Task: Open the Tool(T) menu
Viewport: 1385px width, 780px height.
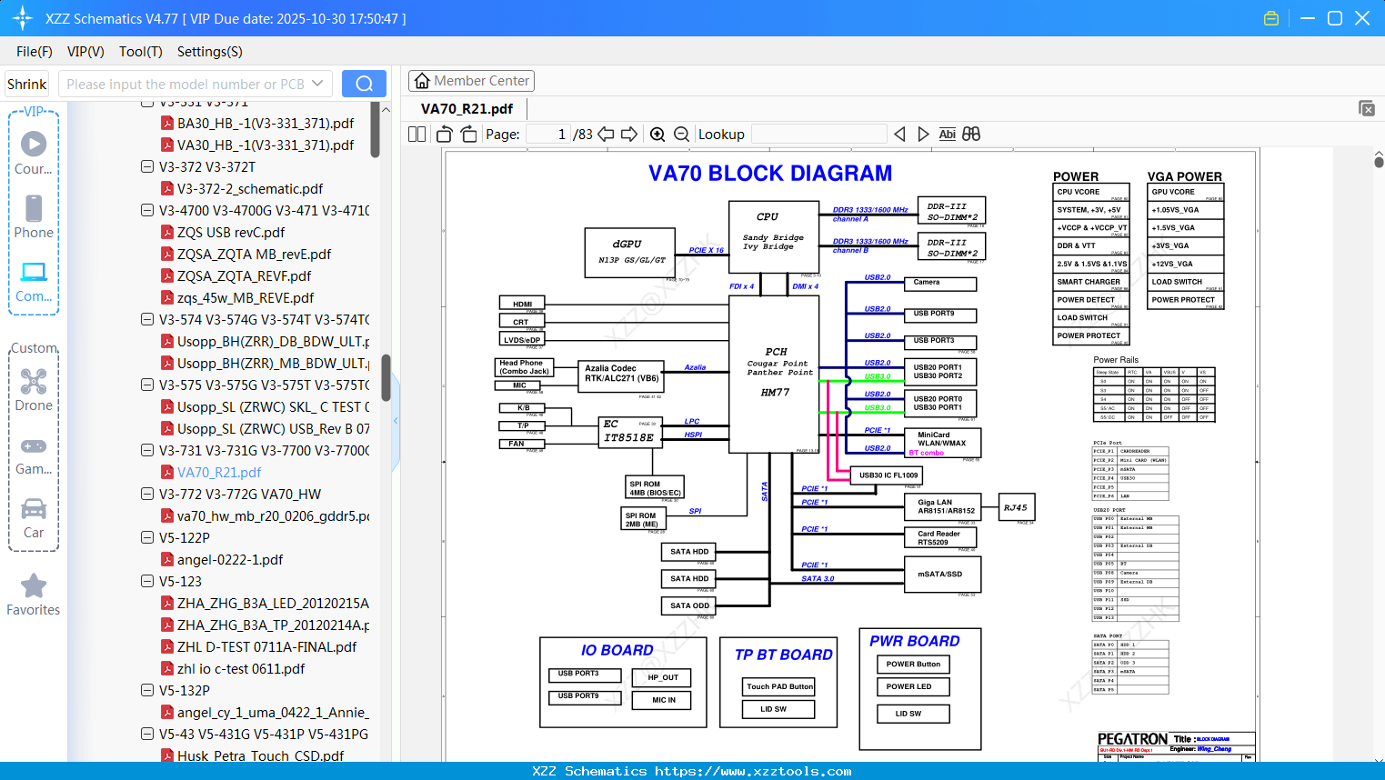Action: click(x=141, y=52)
